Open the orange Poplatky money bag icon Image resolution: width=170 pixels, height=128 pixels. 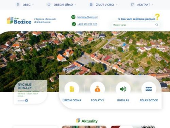(98, 89)
